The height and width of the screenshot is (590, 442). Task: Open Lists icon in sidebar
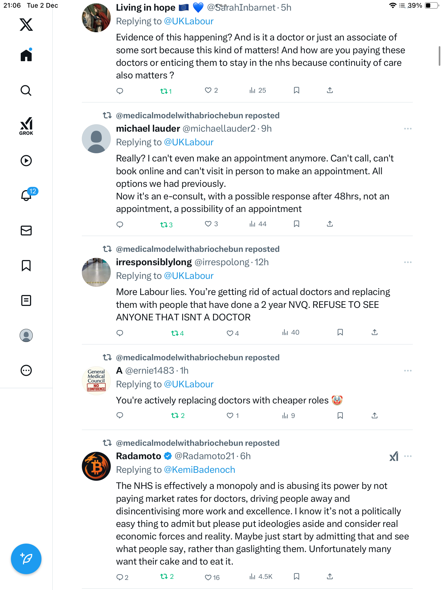(x=26, y=300)
